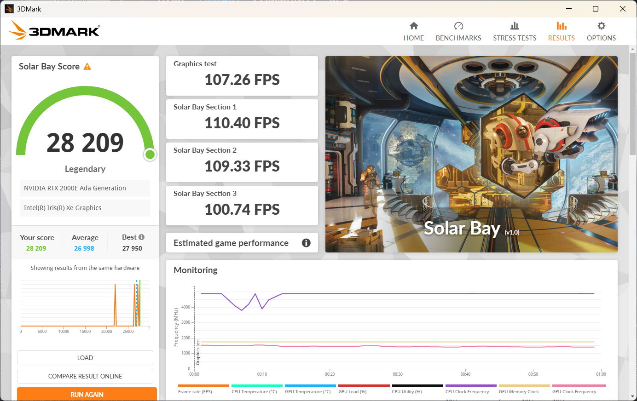The height and width of the screenshot is (401, 637).
Task: Open Options with the gear icon
Action: coord(601,26)
